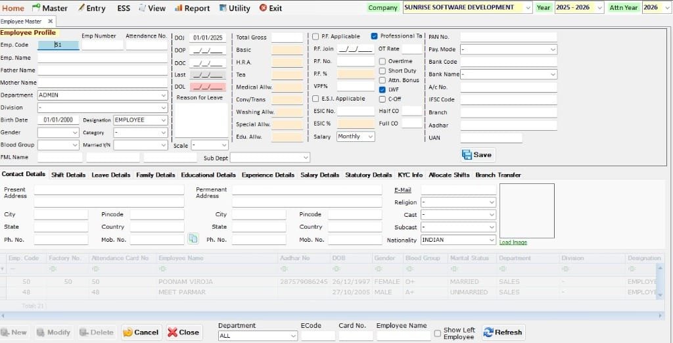Viewport: 673px width, 343px height.
Task: Switch to Statutory Details tab
Action: tap(368, 175)
